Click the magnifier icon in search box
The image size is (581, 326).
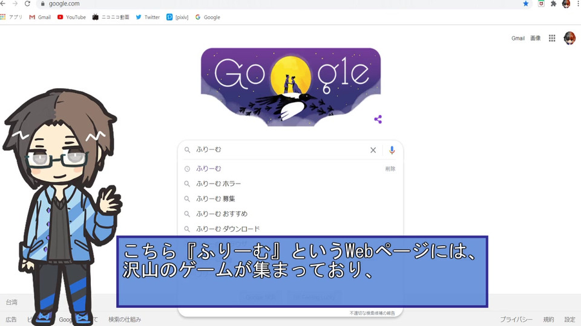188,150
